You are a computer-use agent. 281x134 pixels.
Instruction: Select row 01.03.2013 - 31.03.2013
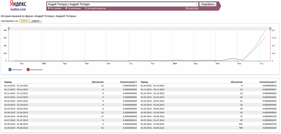click(x=71, y=105)
